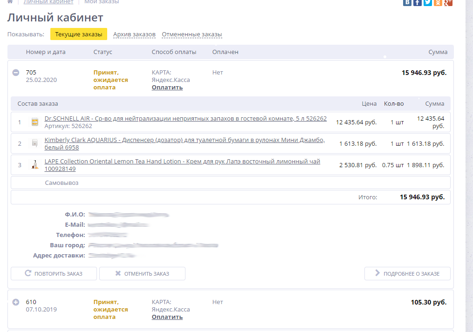Click the date 25.02.2020

pos(41,80)
